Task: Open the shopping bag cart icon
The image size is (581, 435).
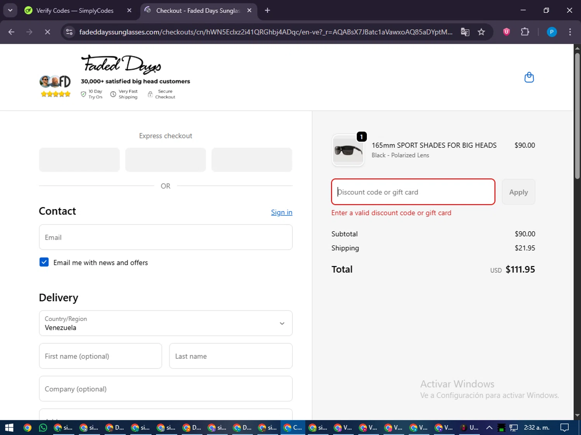Action: (x=529, y=77)
